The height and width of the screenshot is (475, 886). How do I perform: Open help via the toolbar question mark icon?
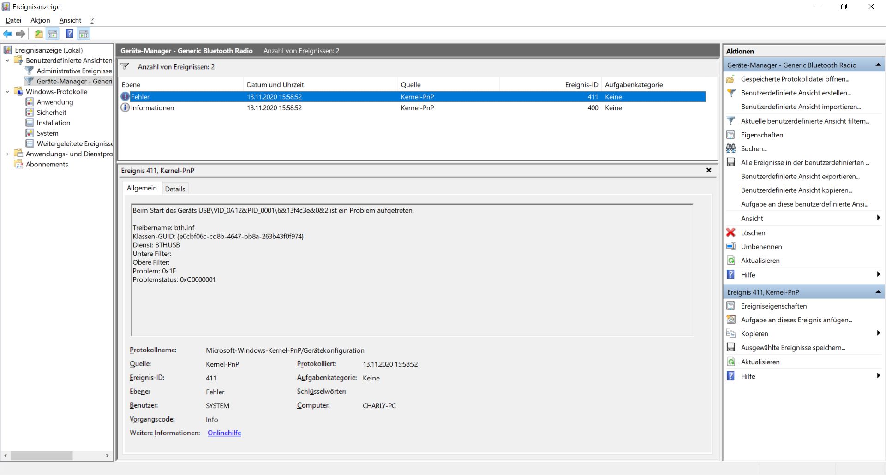point(69,34)
